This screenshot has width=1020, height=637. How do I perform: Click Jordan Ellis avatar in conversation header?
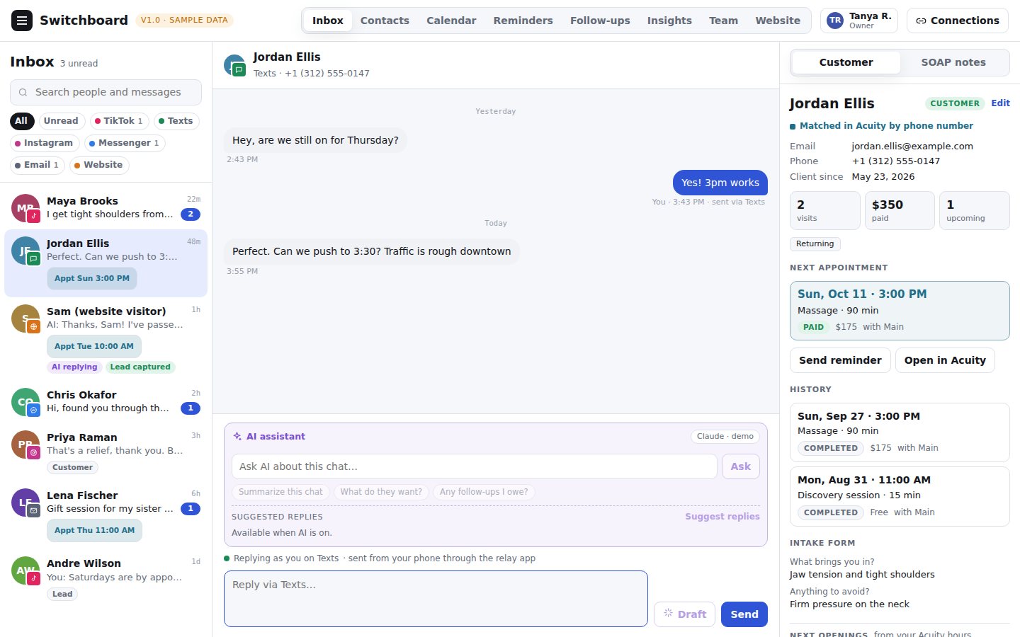(234, 65)
